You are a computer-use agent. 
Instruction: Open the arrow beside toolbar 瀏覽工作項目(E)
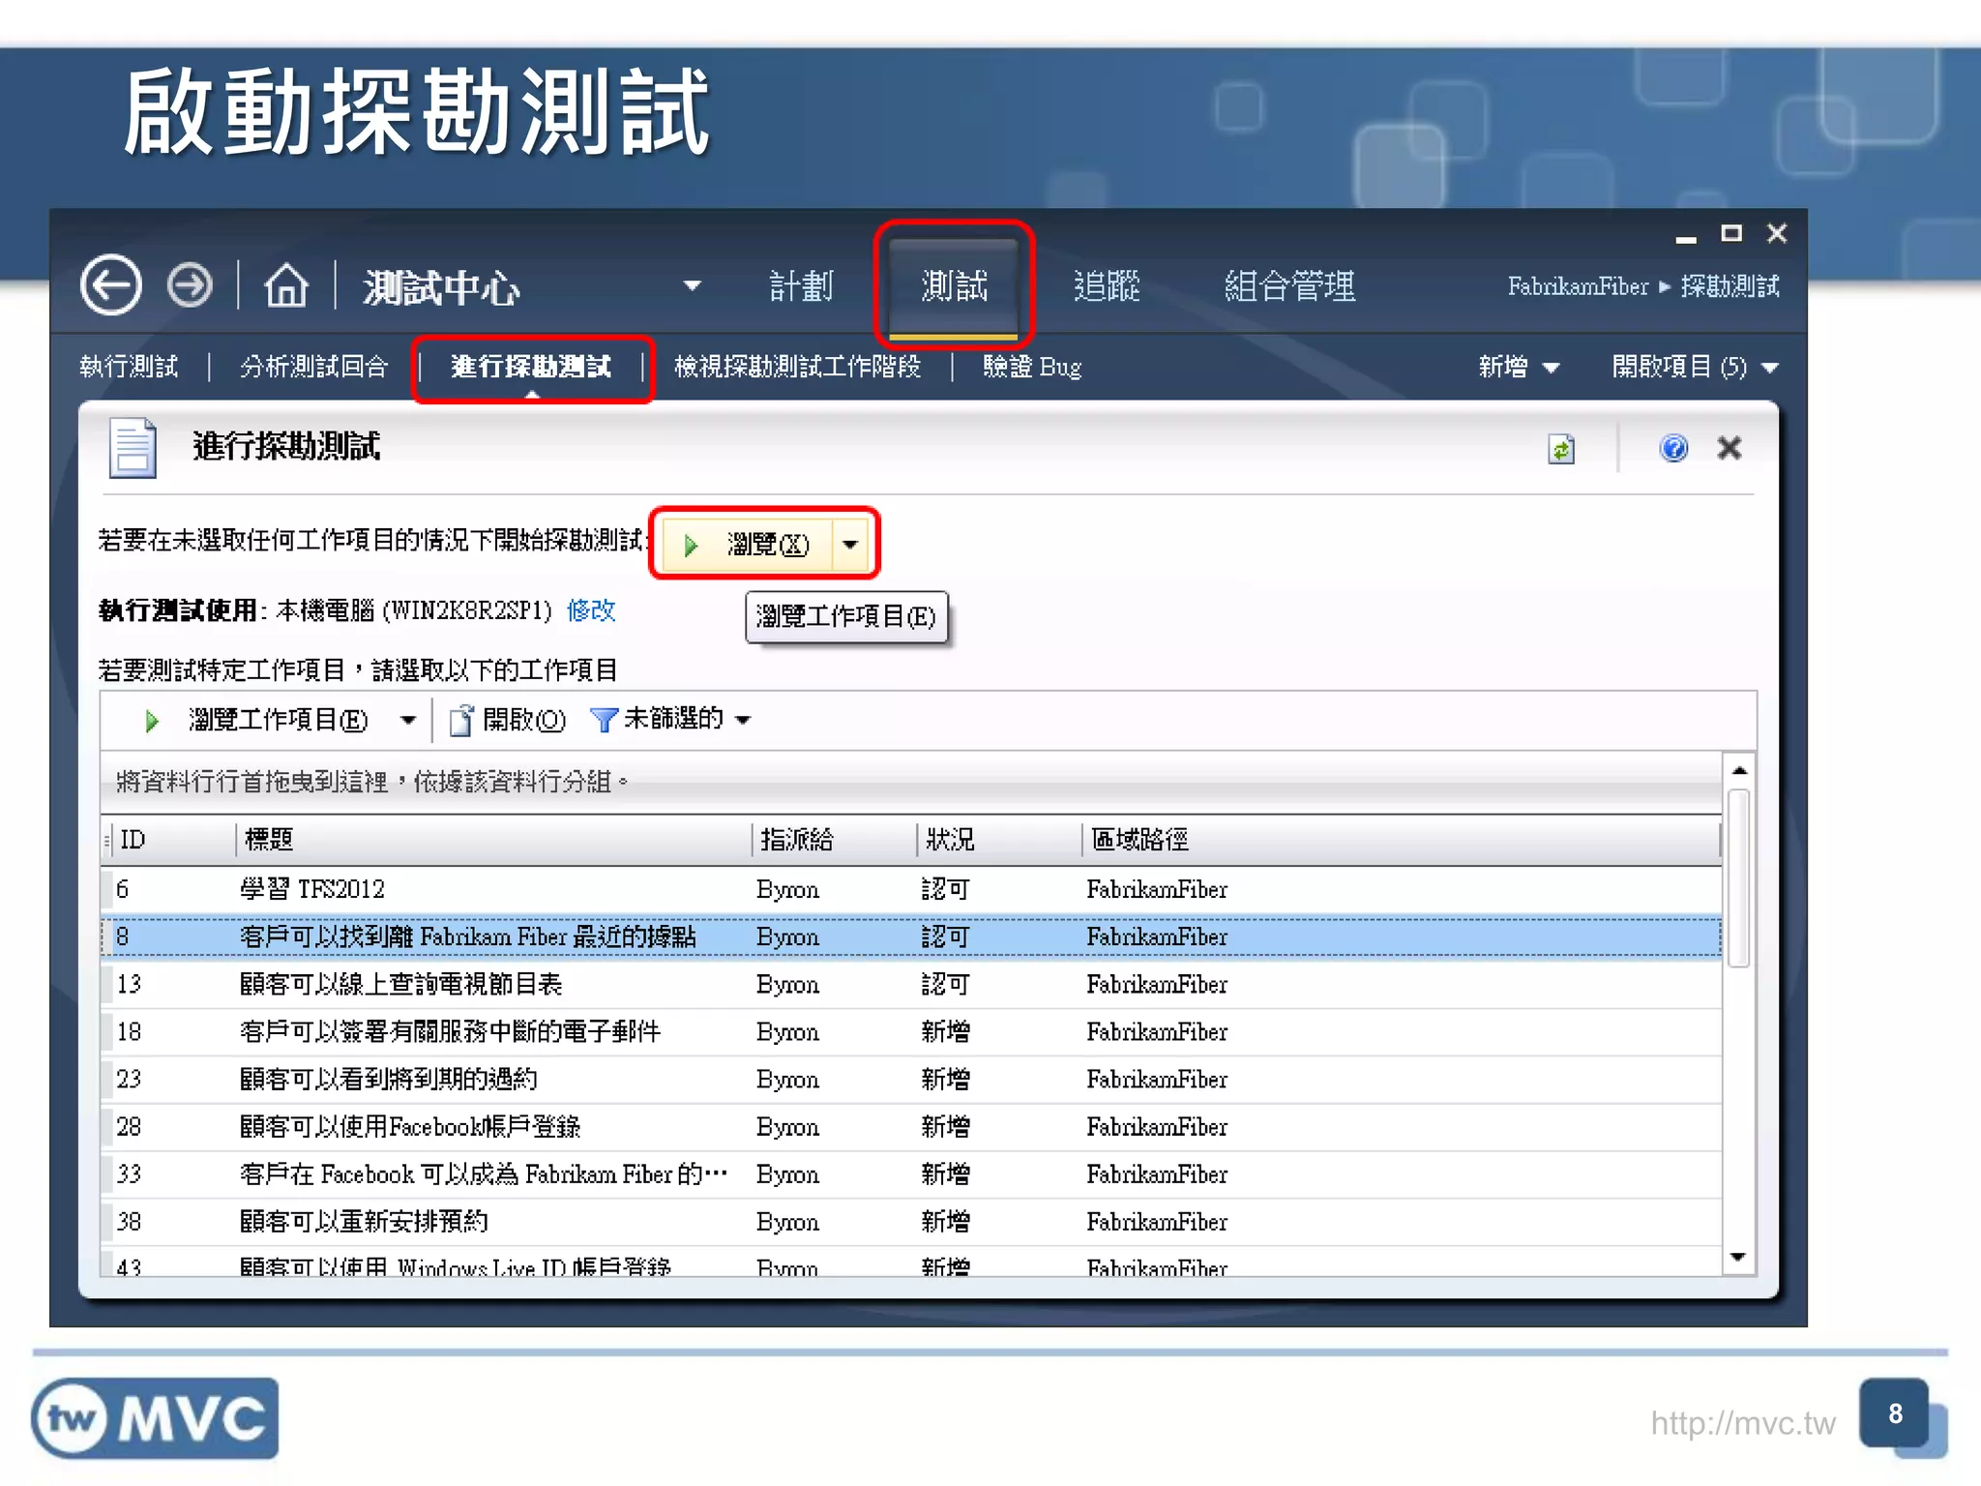pos(408,721)
